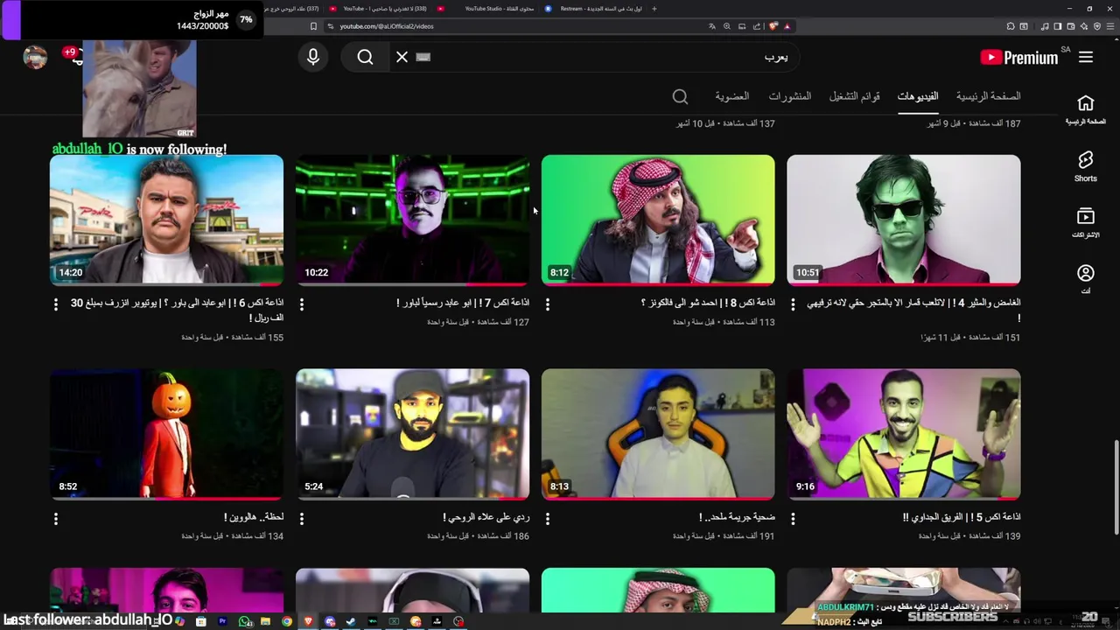Play the 10:51 green-faced man thumbnail
This screenshot has height=630, width=1120.
904,220
